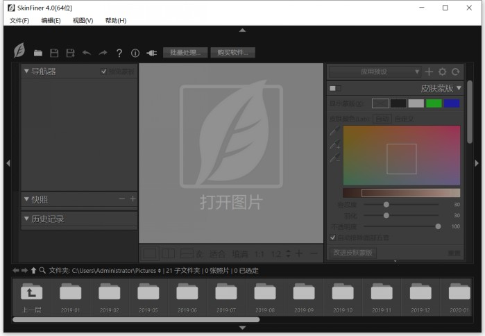
Task: Click the 改进皮肤蒙版 button
Action: pos(352,253)
